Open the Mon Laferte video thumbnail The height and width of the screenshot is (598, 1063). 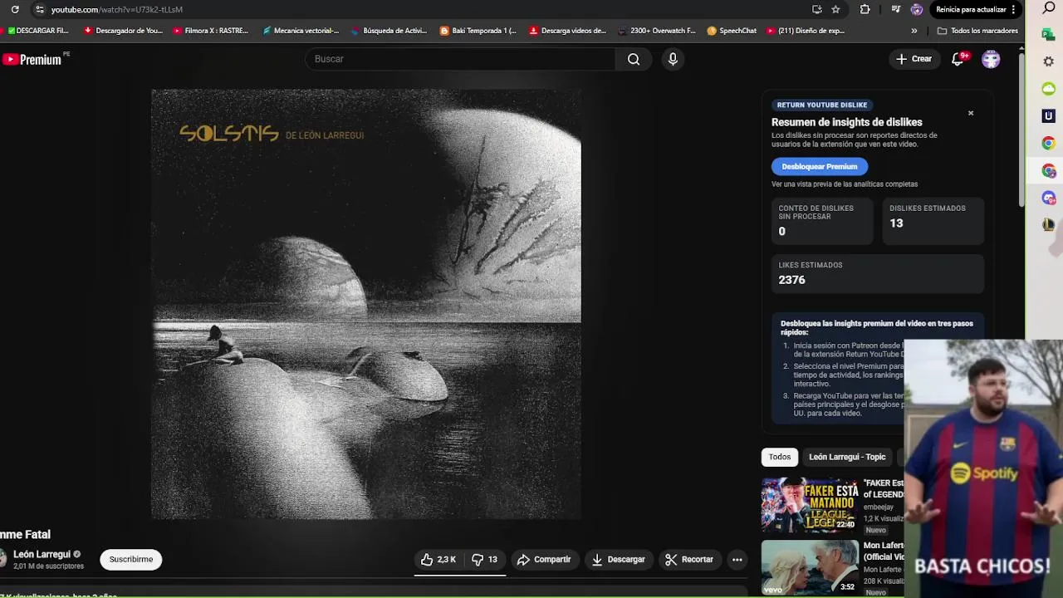point(810,567)
